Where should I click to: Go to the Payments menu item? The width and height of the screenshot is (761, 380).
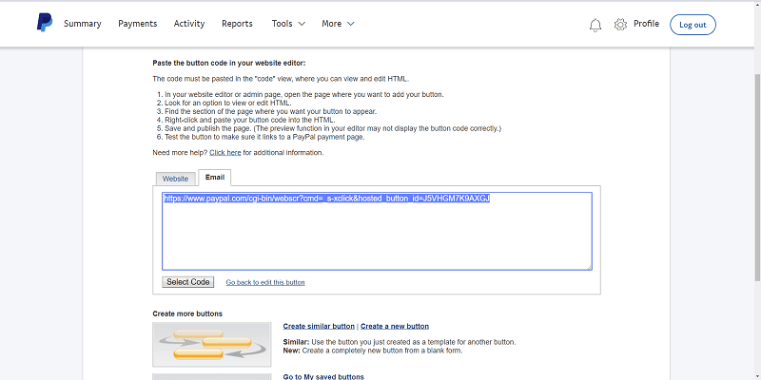coord(138,23)
